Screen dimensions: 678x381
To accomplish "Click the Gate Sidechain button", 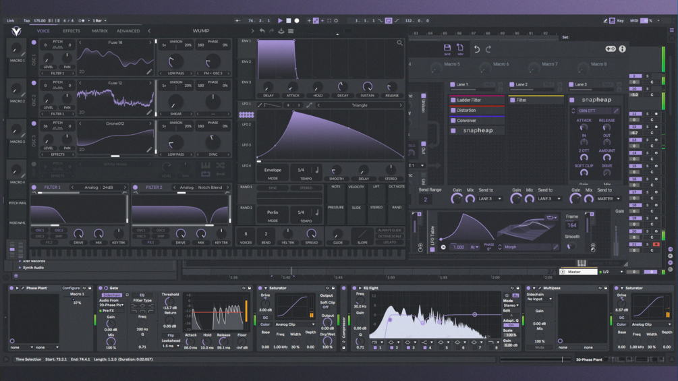I will pyautogui.click(x=111, y=295).
